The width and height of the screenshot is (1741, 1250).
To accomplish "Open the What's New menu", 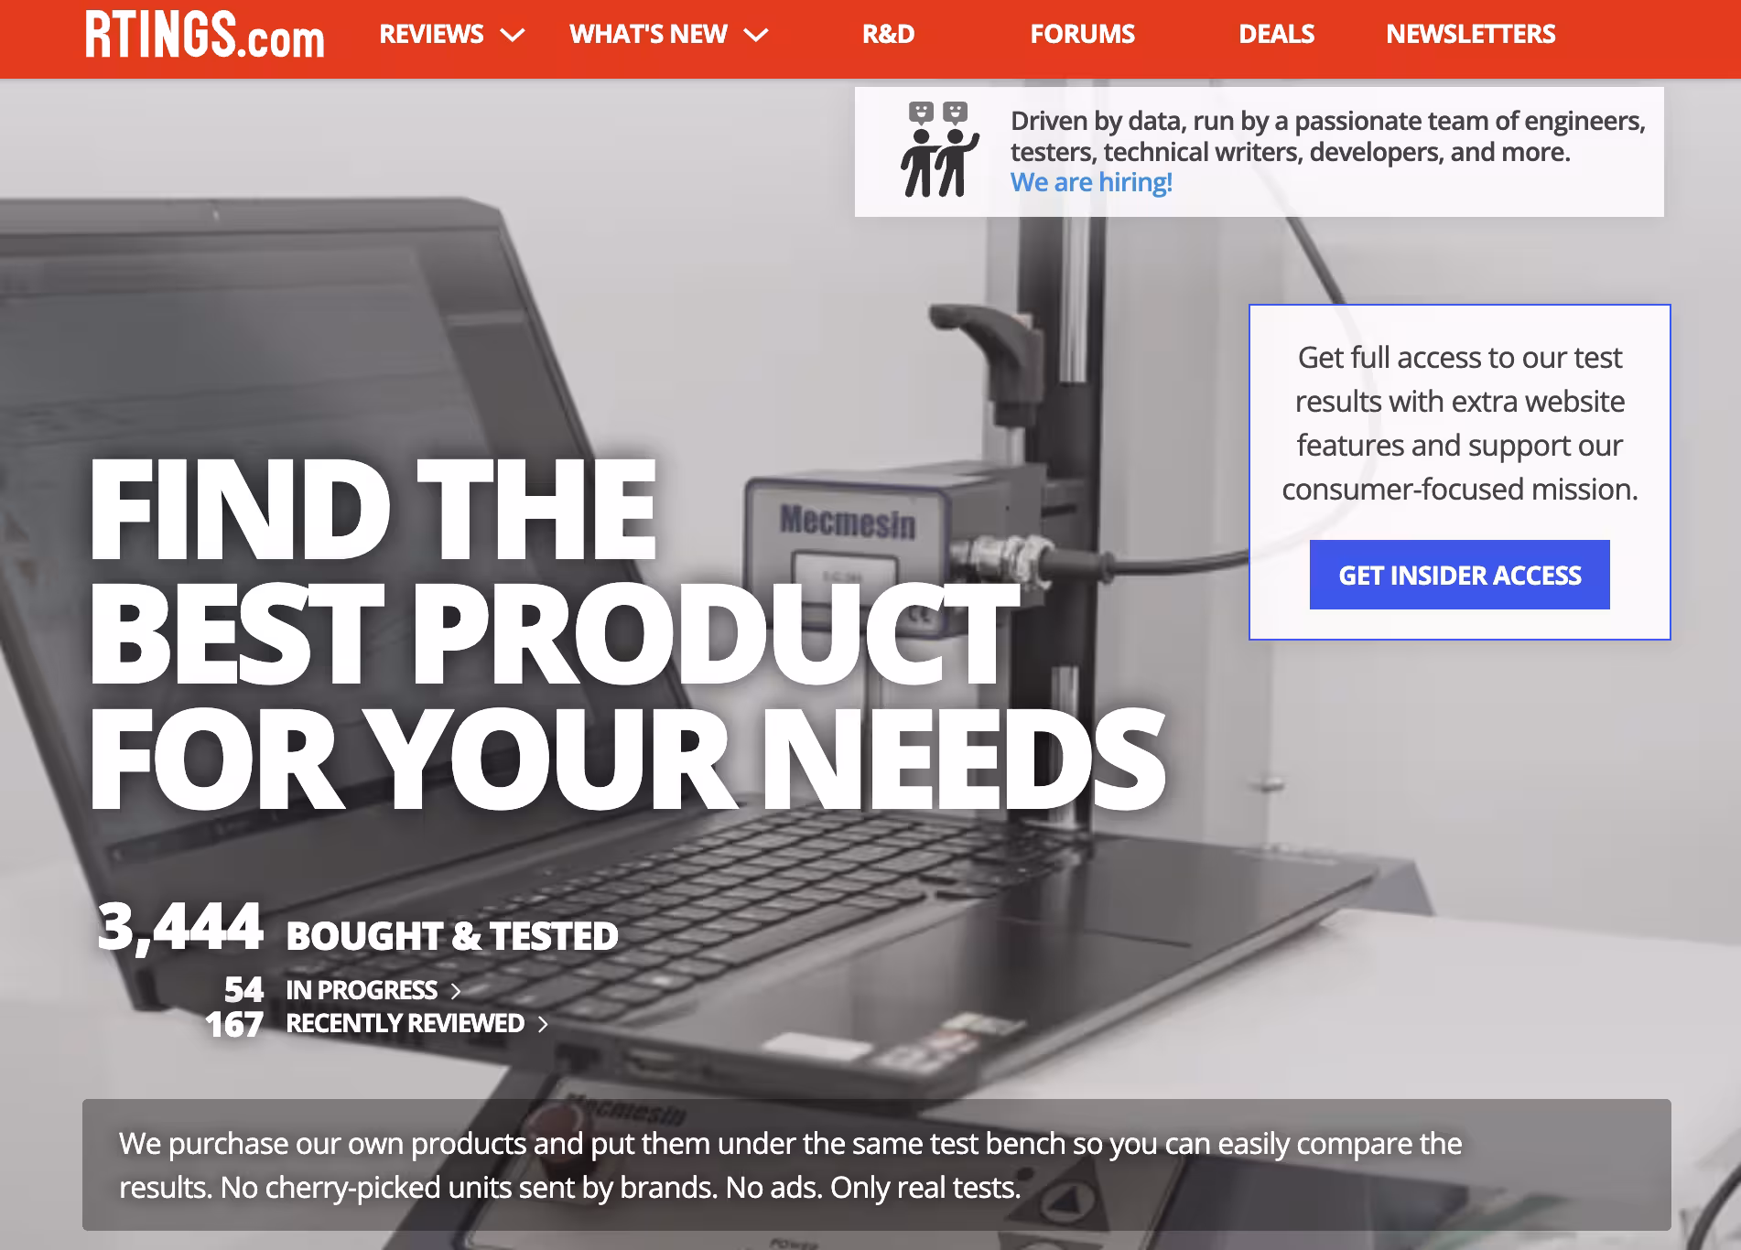I will click(x=669, y=35).
